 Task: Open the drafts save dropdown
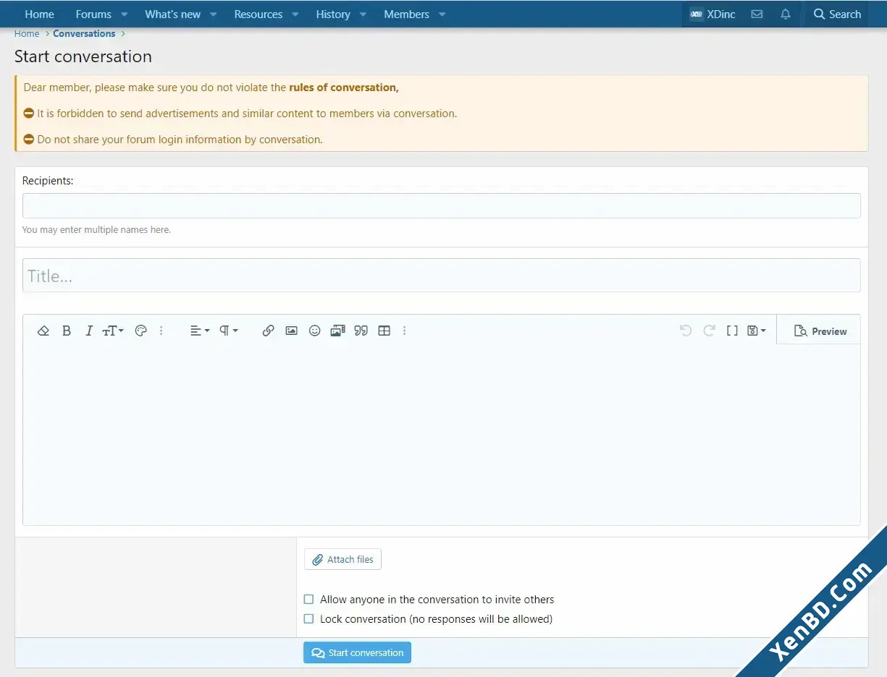(x=757, y=331)
